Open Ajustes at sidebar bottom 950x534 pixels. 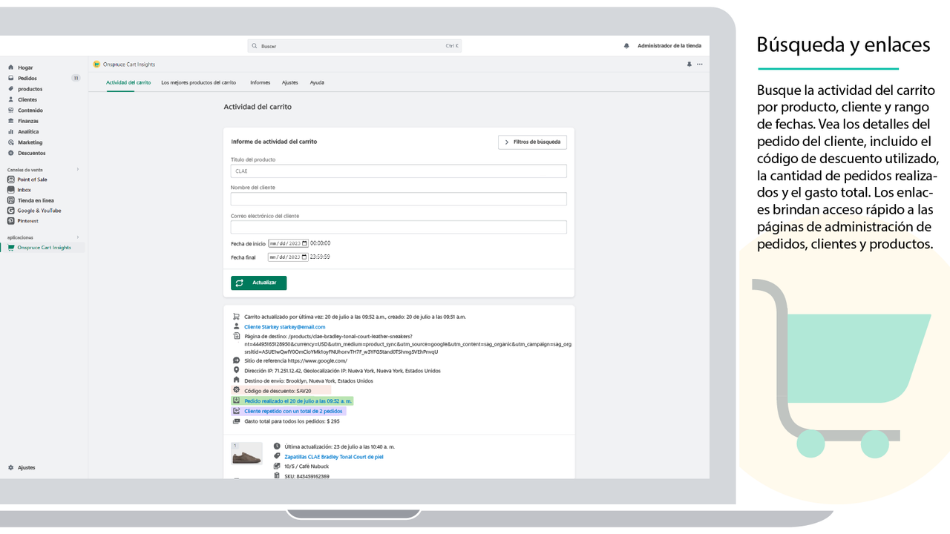(x=27, y=468)
